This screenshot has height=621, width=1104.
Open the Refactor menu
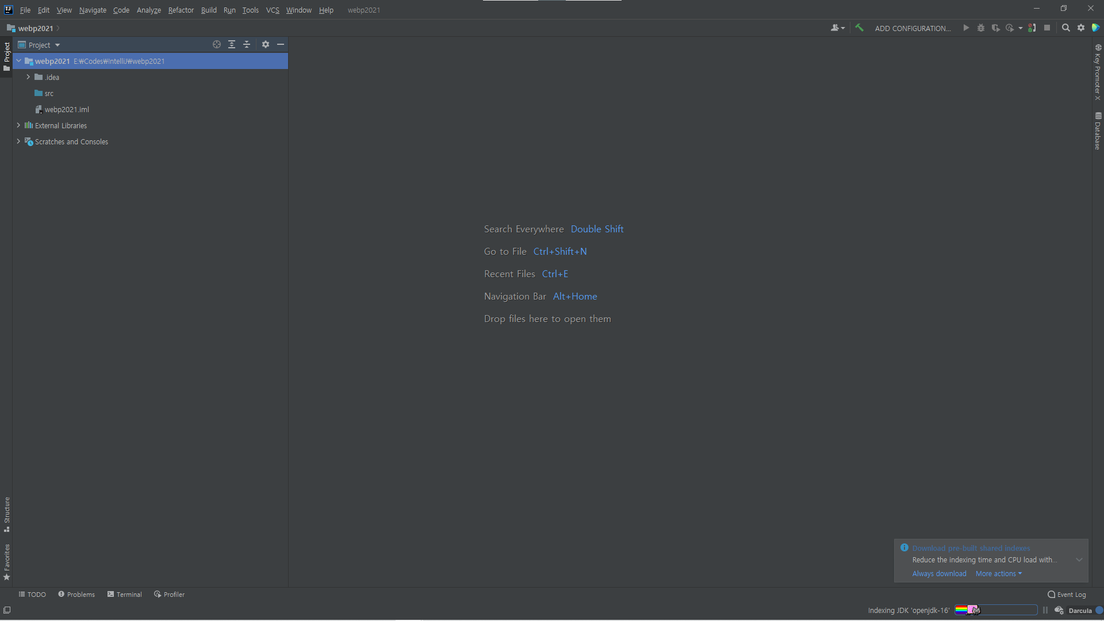tap(181, 10)
